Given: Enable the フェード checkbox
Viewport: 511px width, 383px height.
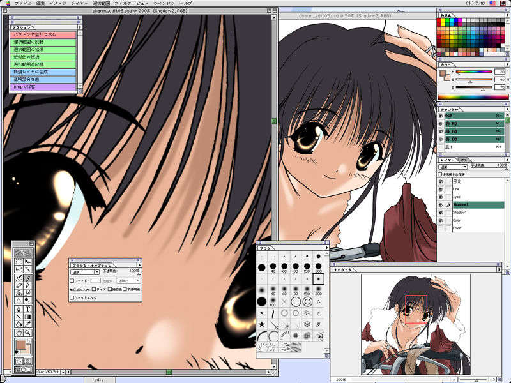Looking at the screenshot, I should 72,280.
